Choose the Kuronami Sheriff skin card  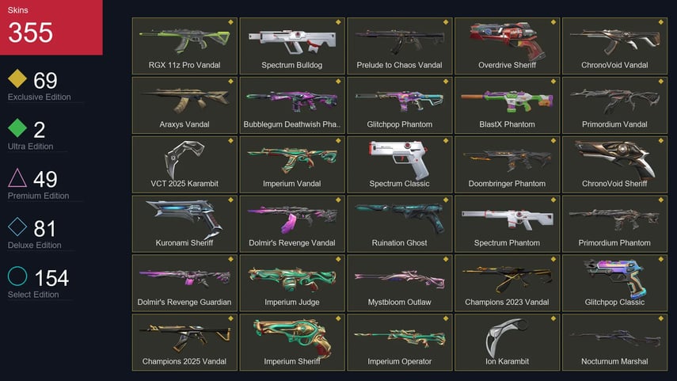[x=184, y=223]
